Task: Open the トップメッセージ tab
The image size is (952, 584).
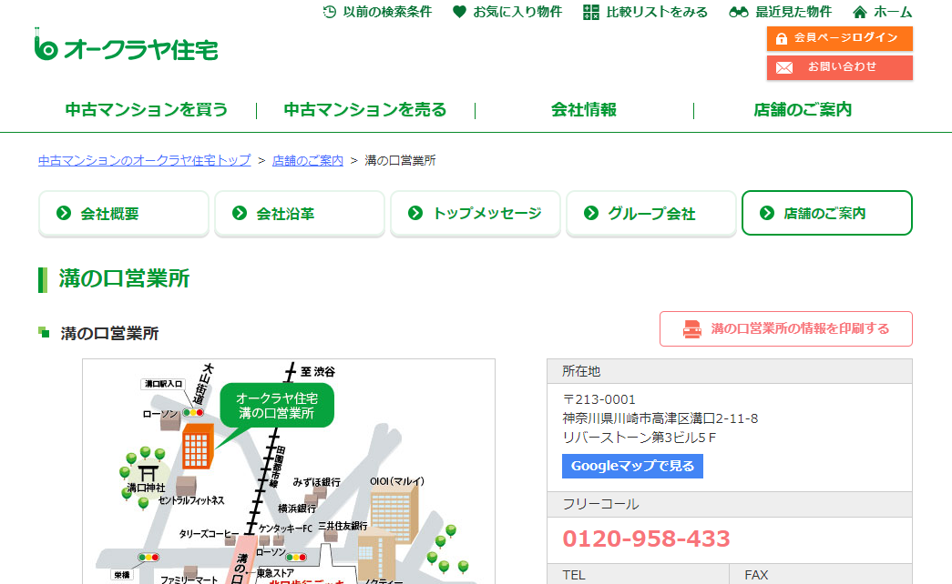Action: click(476, 214)
